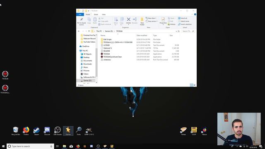This screenshot has width=265, height=149.
Task: Open the LOOT desktop shortcut
Action: [x=194, y=131]
